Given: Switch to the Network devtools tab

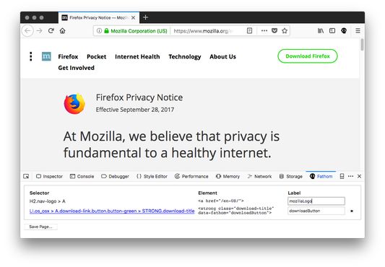Looking at the screenshot, I should [x=259, y=176].
